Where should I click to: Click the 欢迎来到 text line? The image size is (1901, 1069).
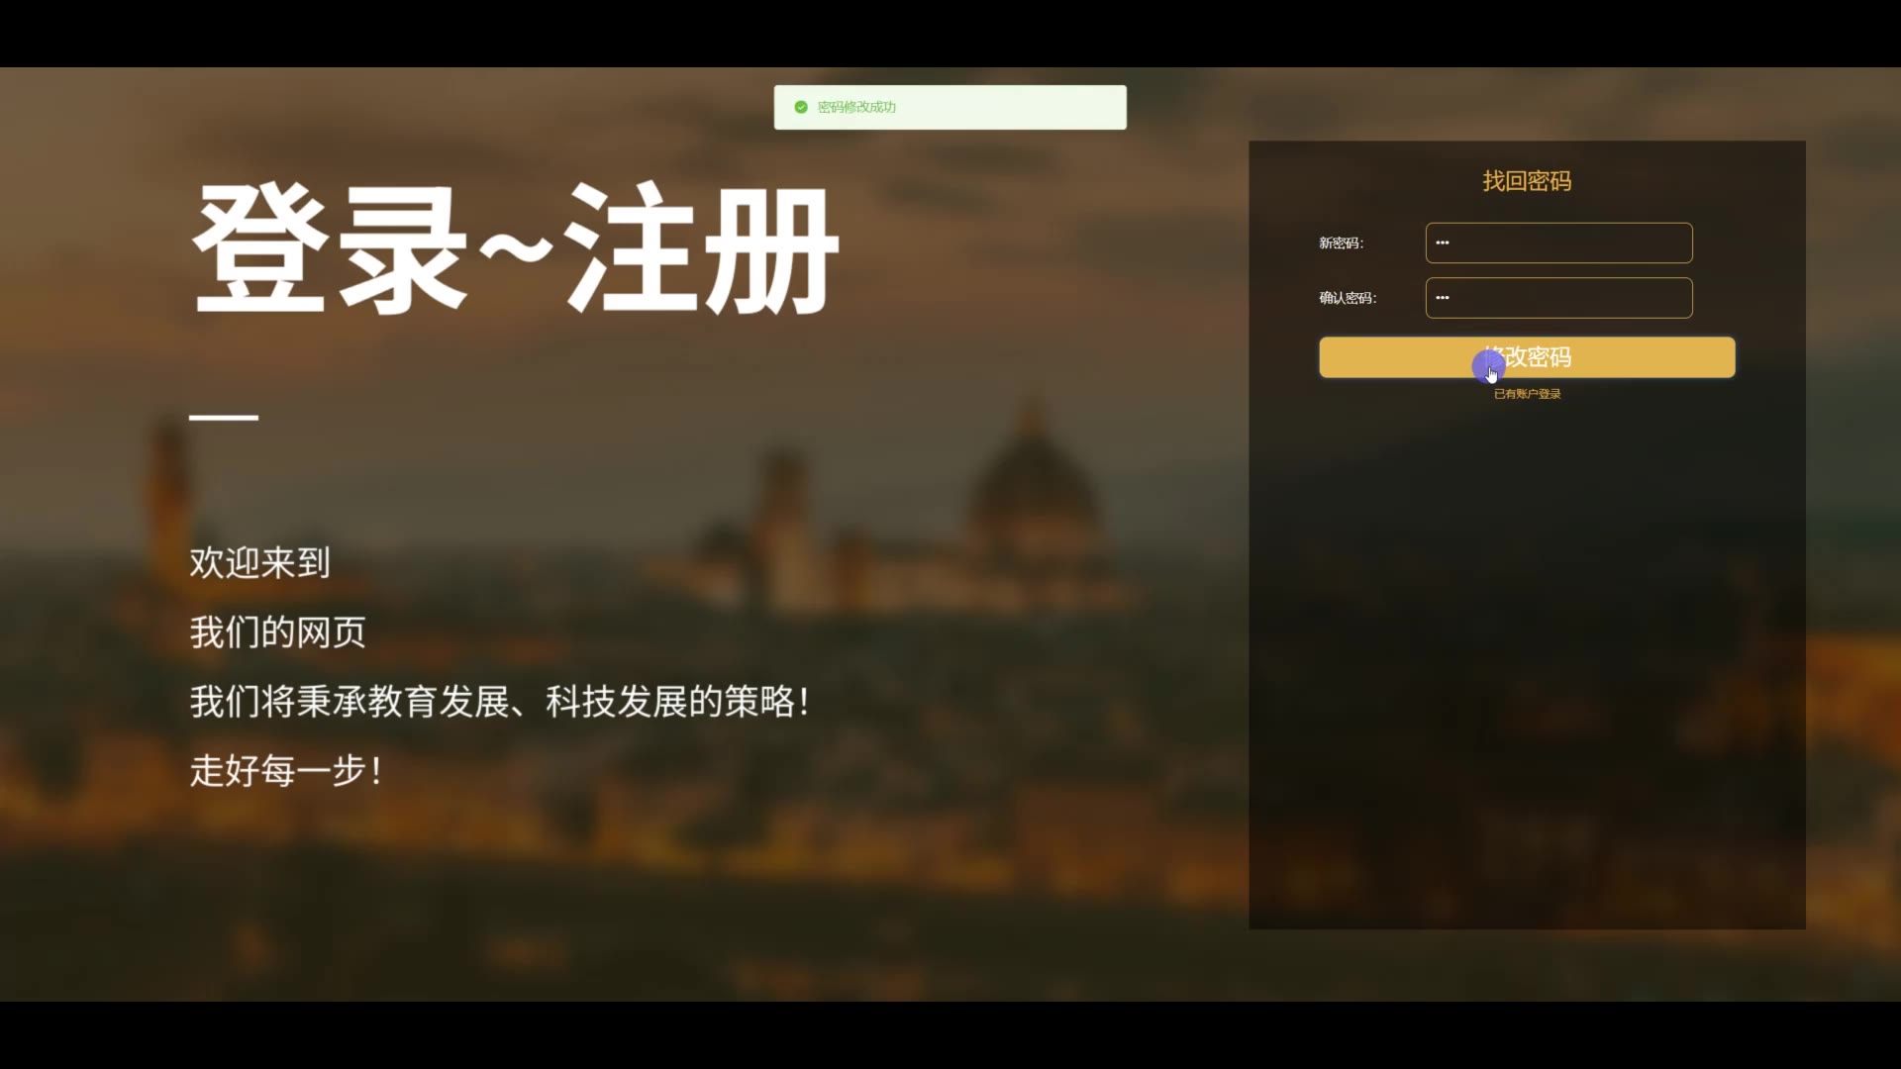(x=259, y=563)
